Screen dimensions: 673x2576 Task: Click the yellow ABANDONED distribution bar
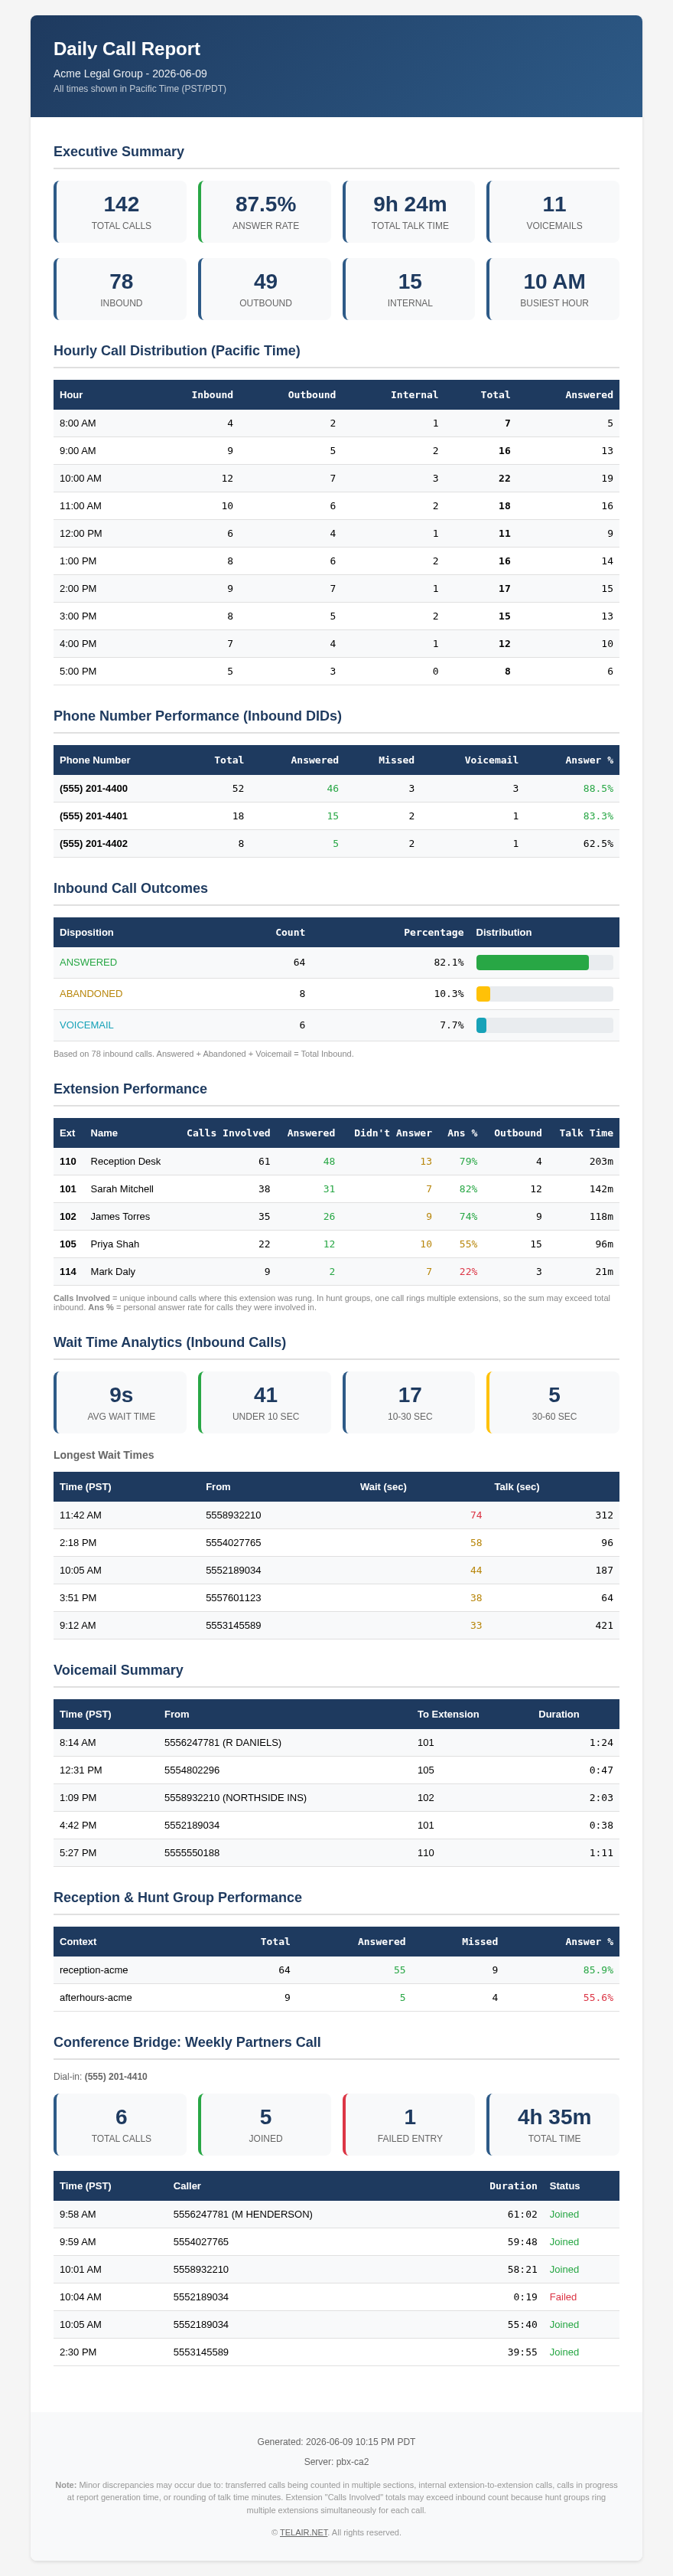tap(483, 994)
